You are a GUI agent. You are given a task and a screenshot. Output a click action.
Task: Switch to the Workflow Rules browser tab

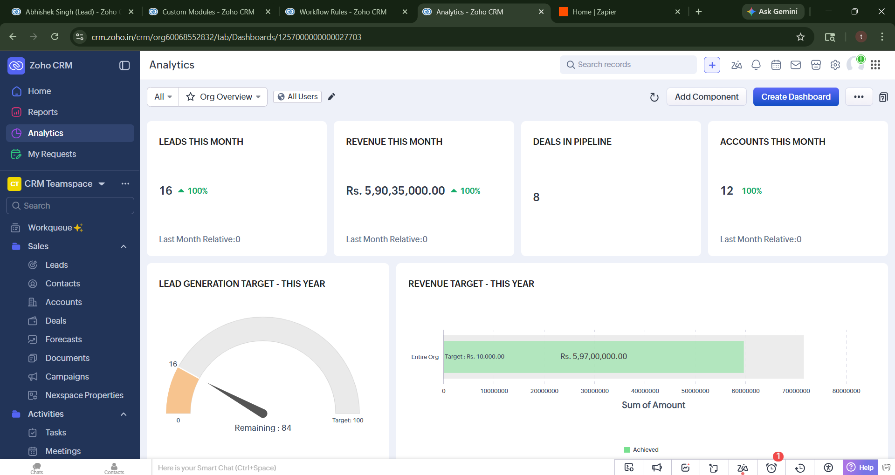(x=343, y=12)
